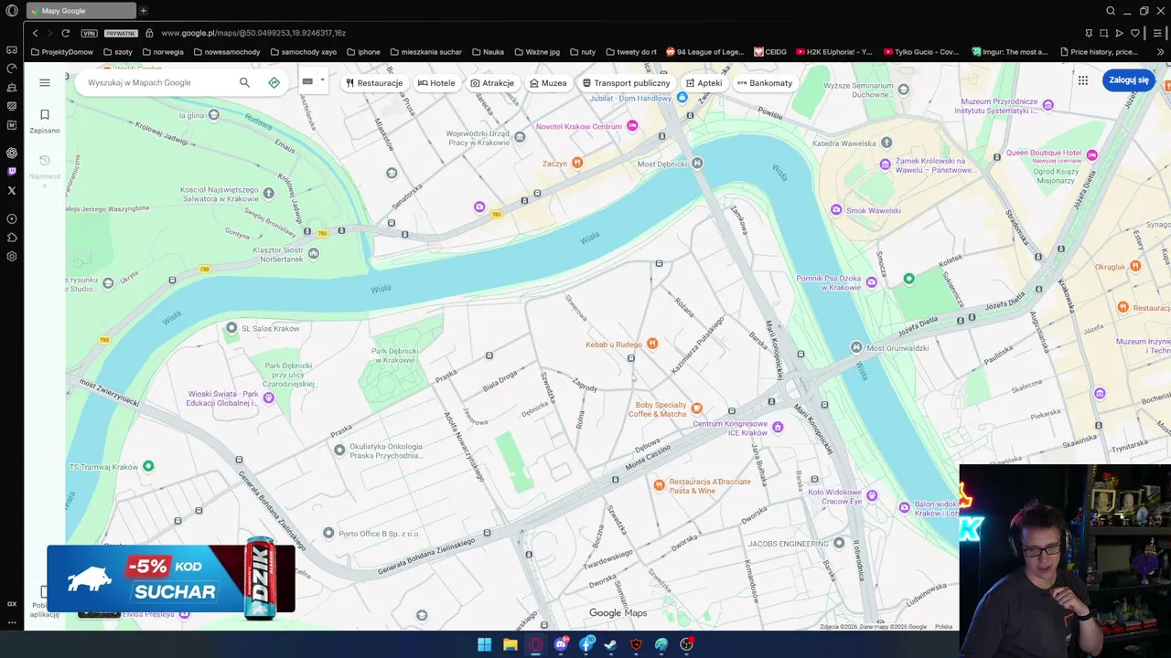The width and height of the screenshot is (1171, 658).
Task: Click the keyboard input tools button
Action: coord(307,80)
